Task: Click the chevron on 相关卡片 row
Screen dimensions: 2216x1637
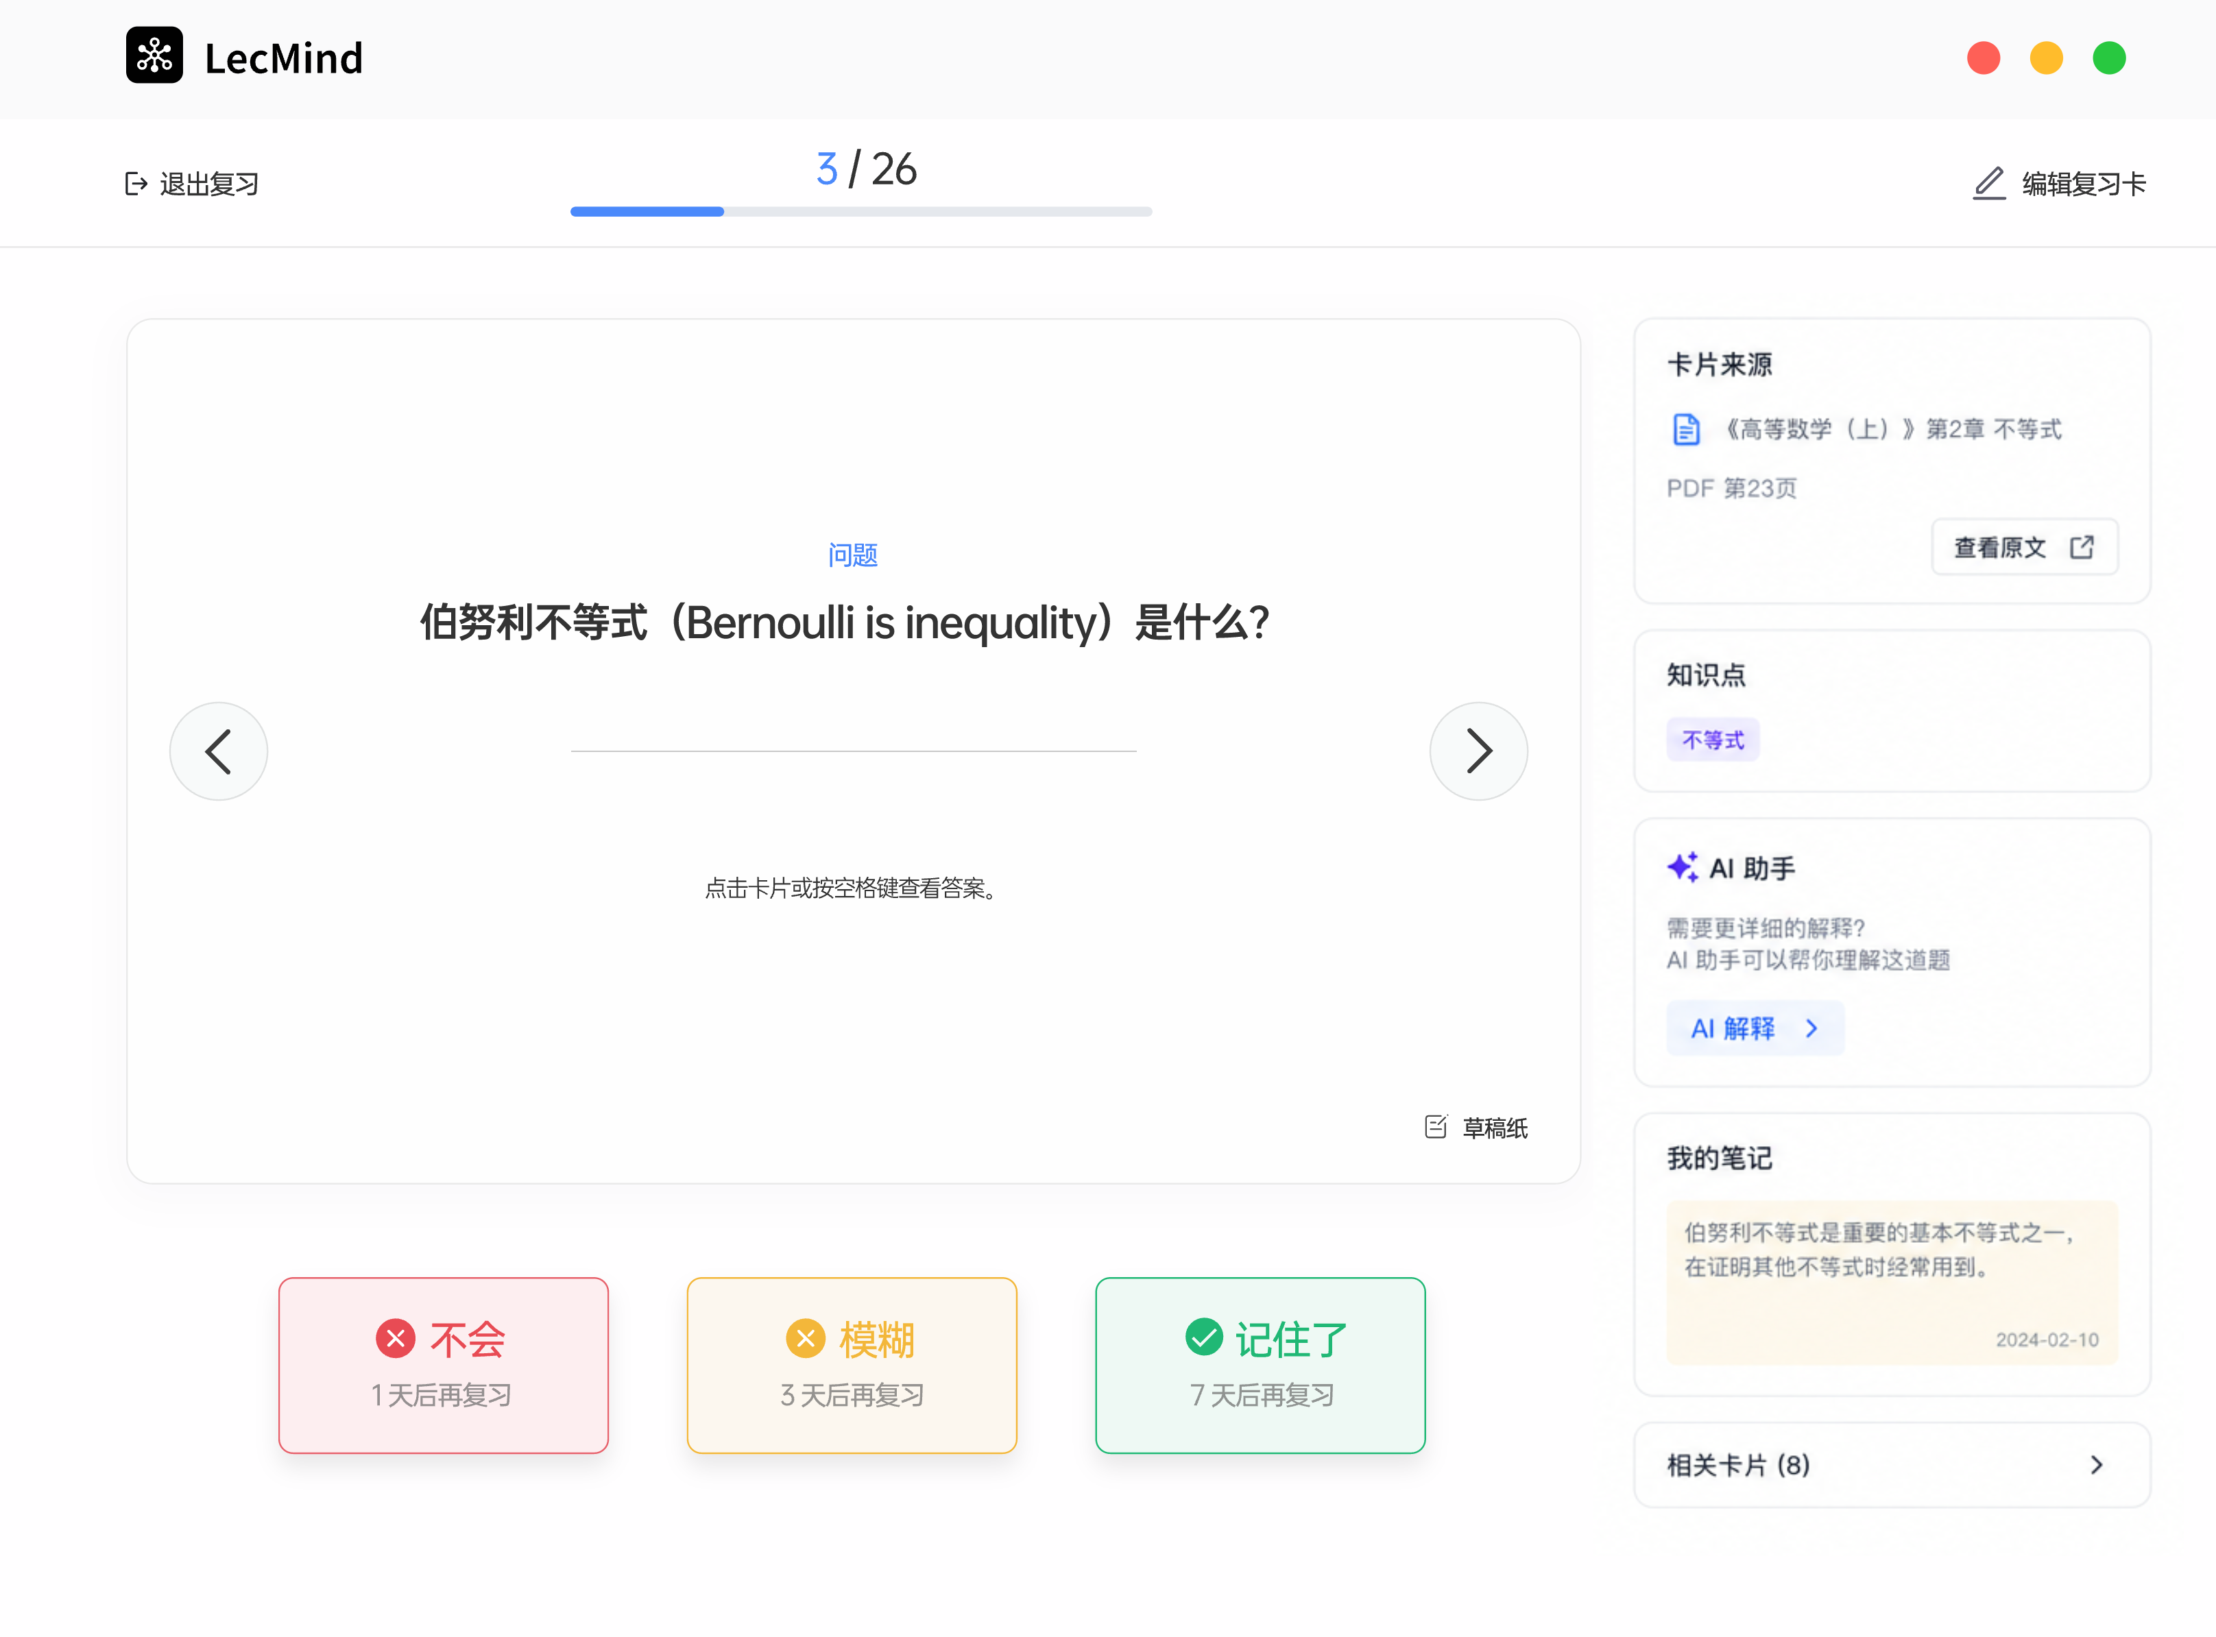Action: (x=2097, y=1466)
